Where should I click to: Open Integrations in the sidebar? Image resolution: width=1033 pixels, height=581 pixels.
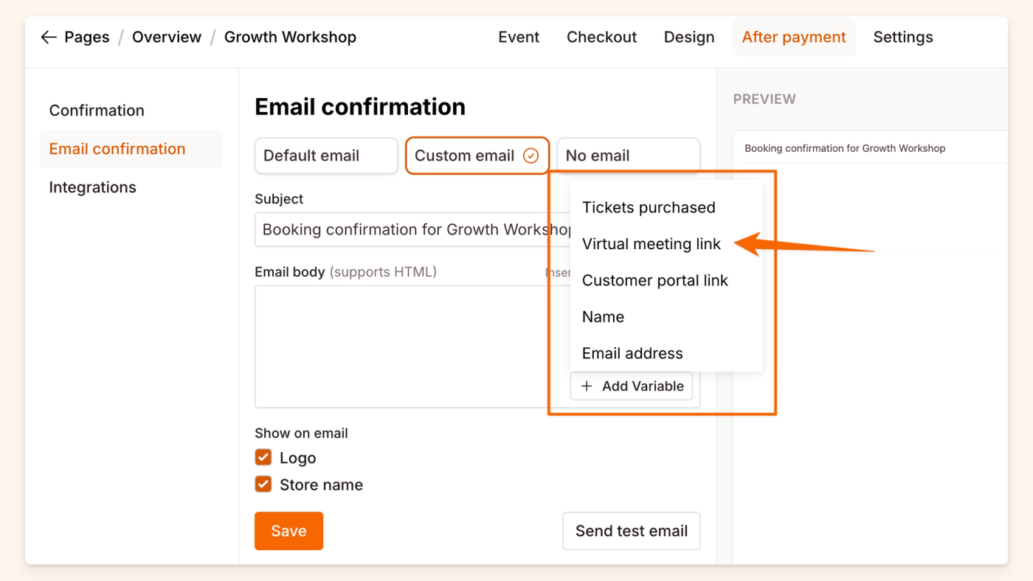(x=92, y=187)
